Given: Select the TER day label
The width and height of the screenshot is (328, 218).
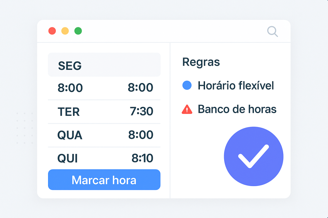Looking at the screenshot, I should tap(69, 112).
